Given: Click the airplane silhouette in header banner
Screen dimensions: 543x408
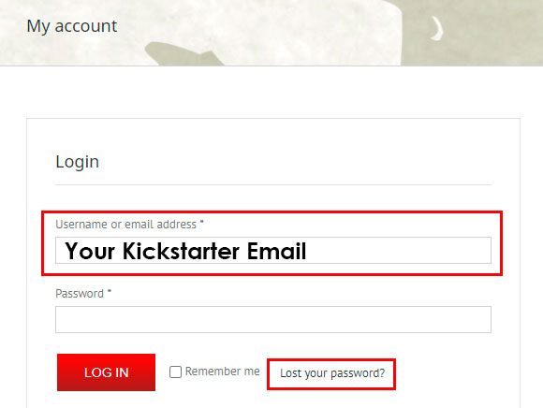Looking at the screenshot, I should pyautogui.click(x=183, y=53).
